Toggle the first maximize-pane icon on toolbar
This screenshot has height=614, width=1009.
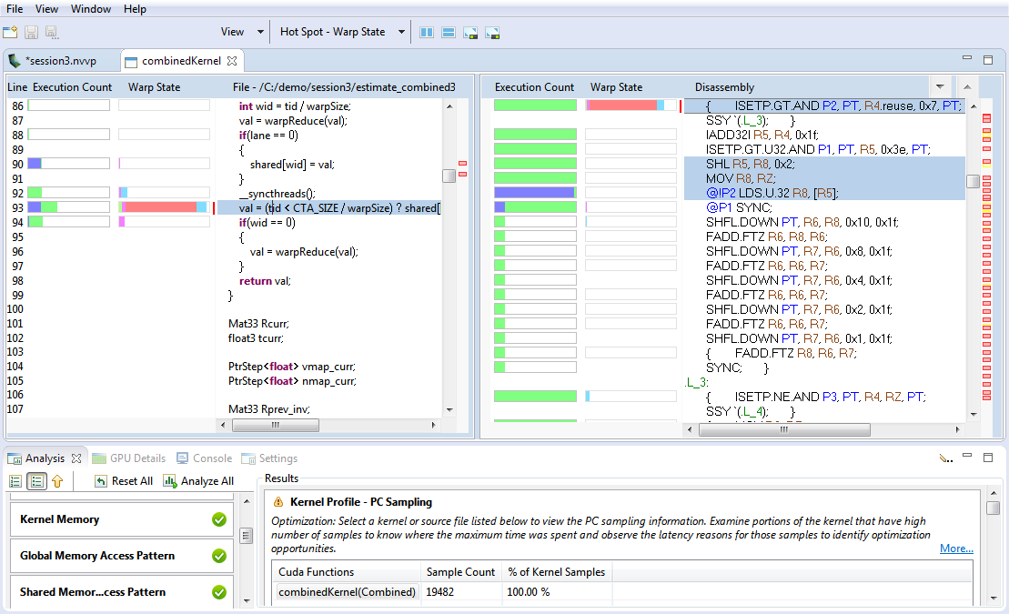pos(471,31)
